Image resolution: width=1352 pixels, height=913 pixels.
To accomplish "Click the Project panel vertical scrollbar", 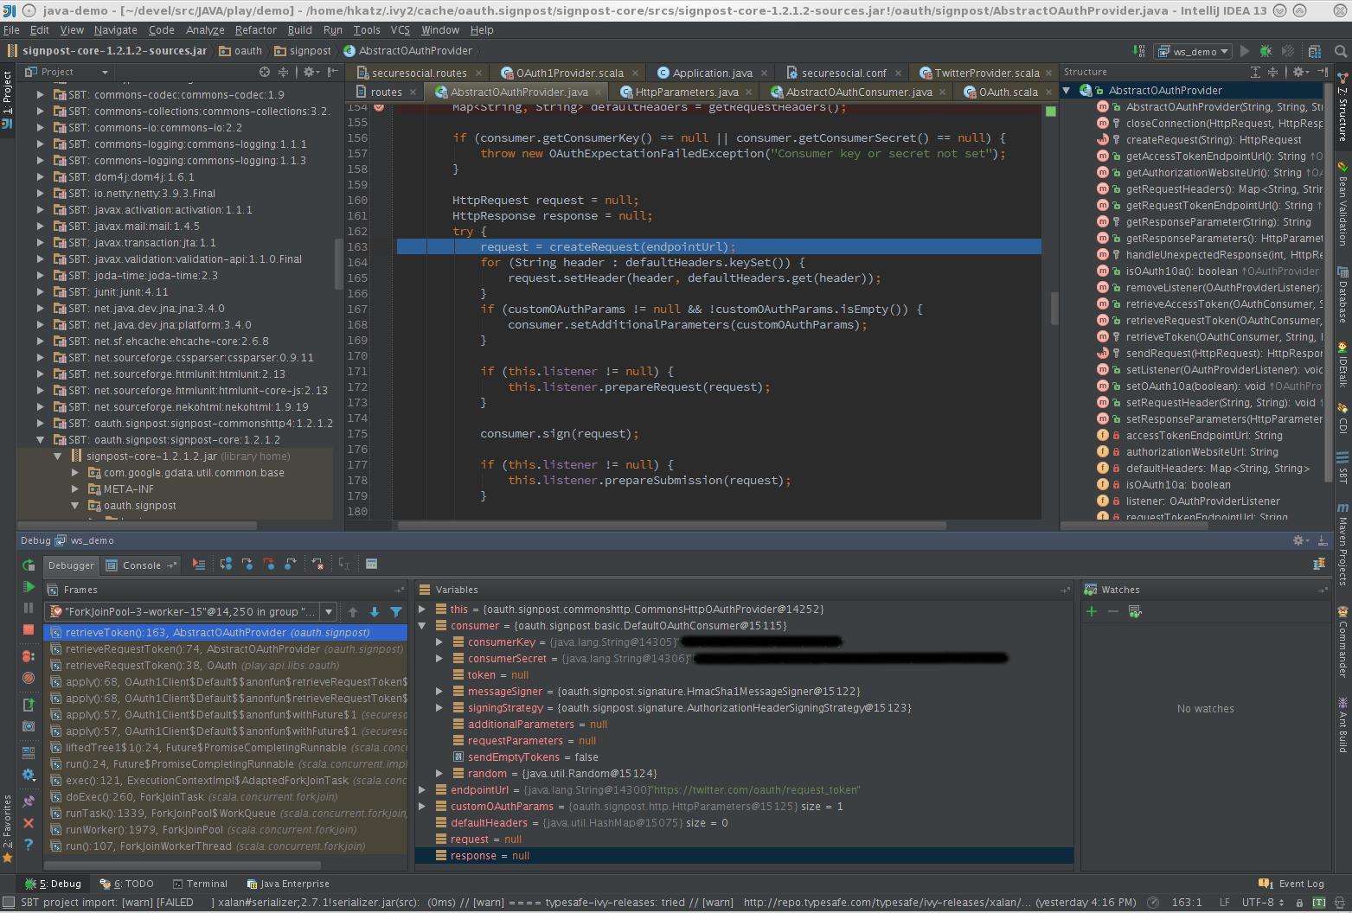I will [x=337, y=264].
